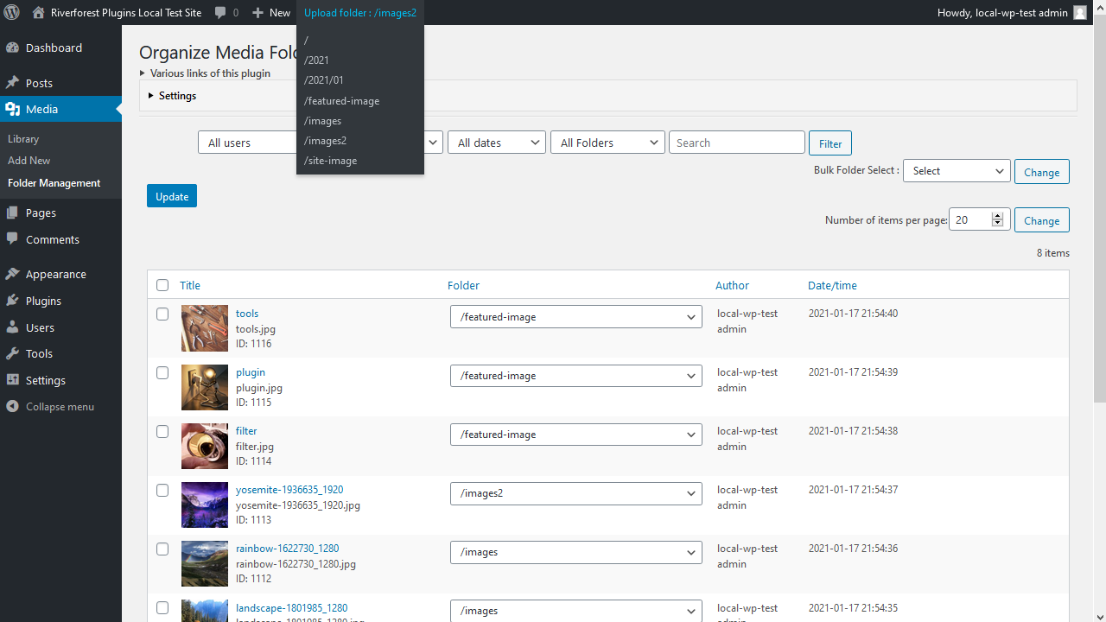Image resolution: width=1106 pixels, height=622 pixels.
Task: Open the All users dropdown
Action: (247, 143)
